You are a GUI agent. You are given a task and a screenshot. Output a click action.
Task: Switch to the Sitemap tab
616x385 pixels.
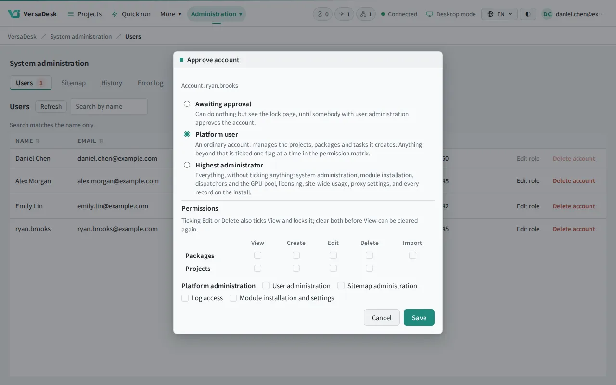[x=73, y=83]
